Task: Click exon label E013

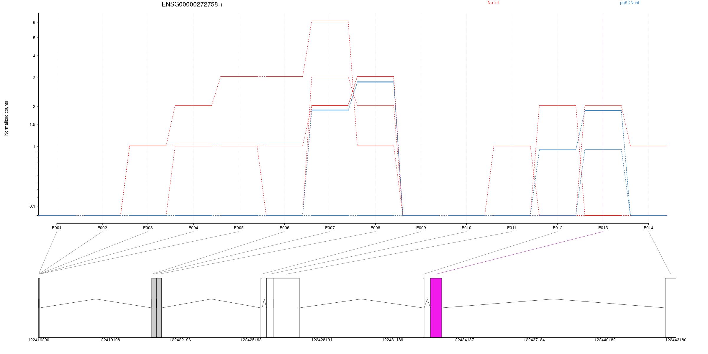Action: point(603,228)
